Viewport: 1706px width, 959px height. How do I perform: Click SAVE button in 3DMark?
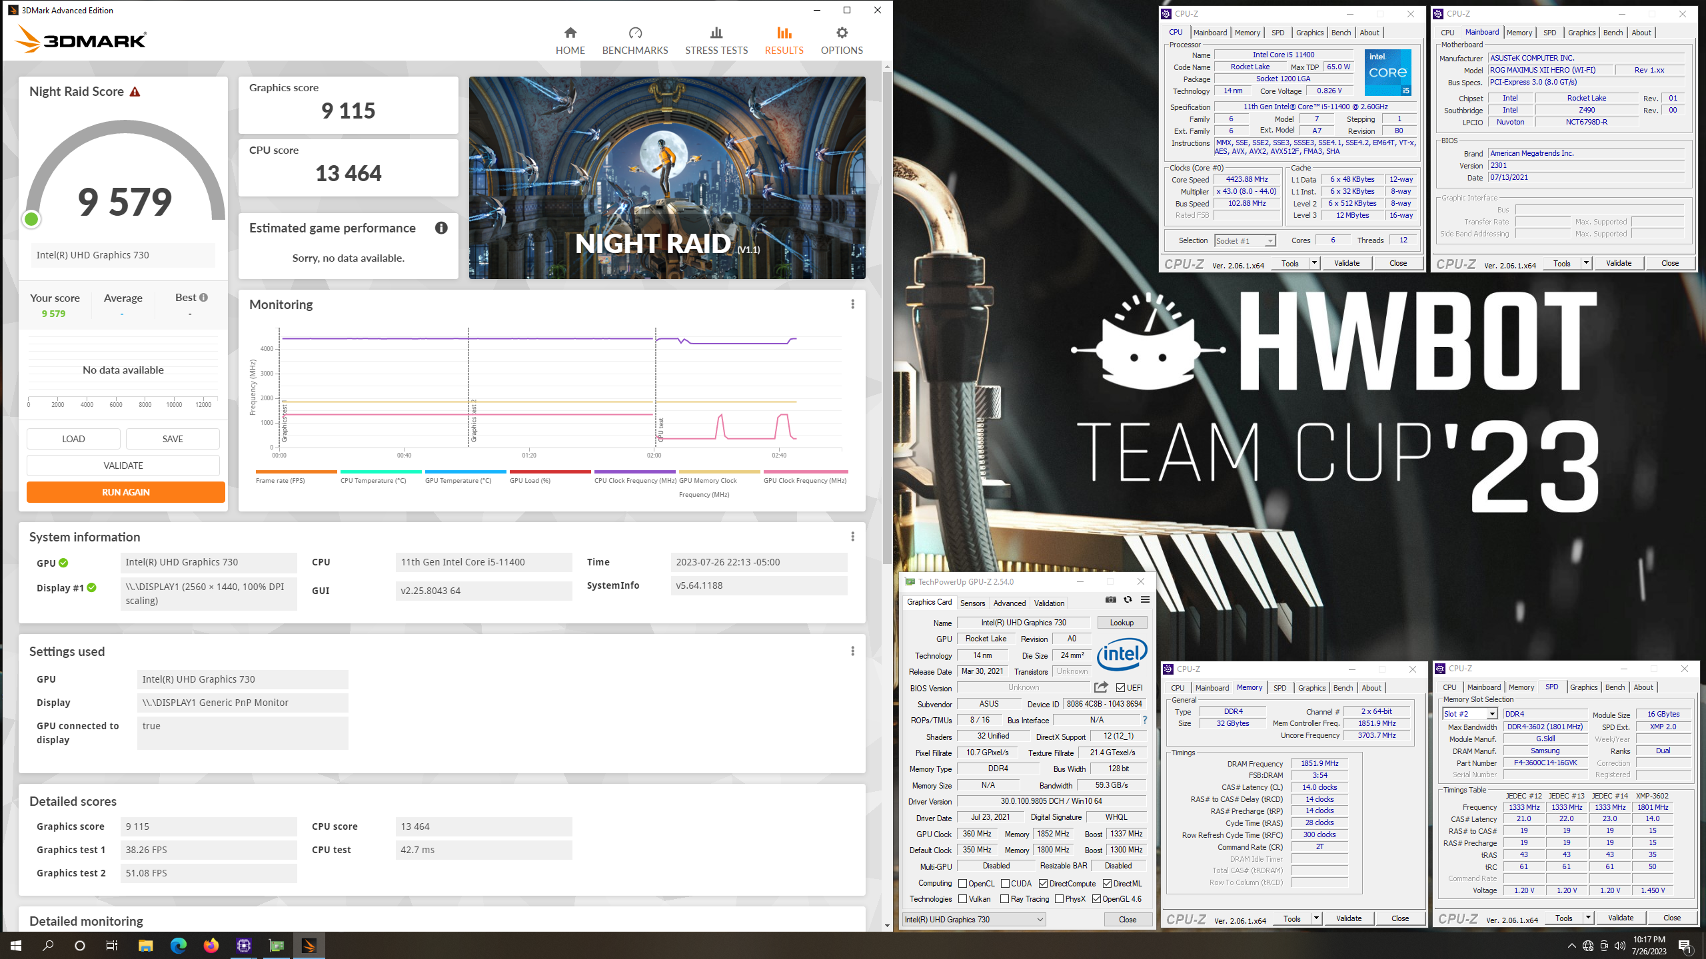coord(173,439)
